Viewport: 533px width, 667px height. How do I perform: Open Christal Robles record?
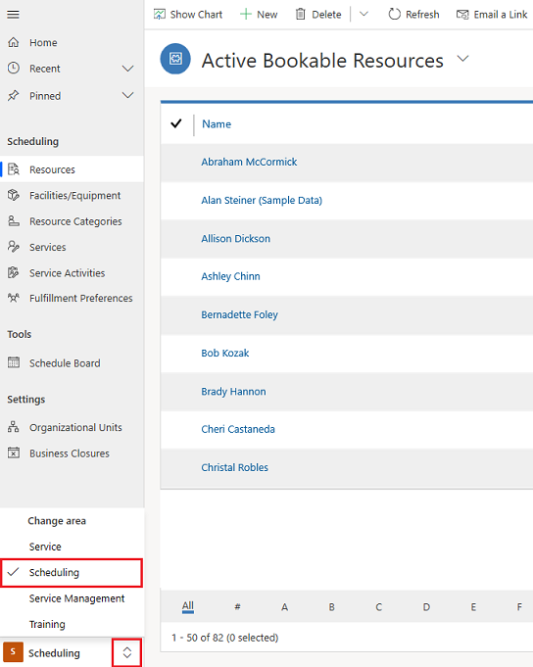(x=234, y=467)
